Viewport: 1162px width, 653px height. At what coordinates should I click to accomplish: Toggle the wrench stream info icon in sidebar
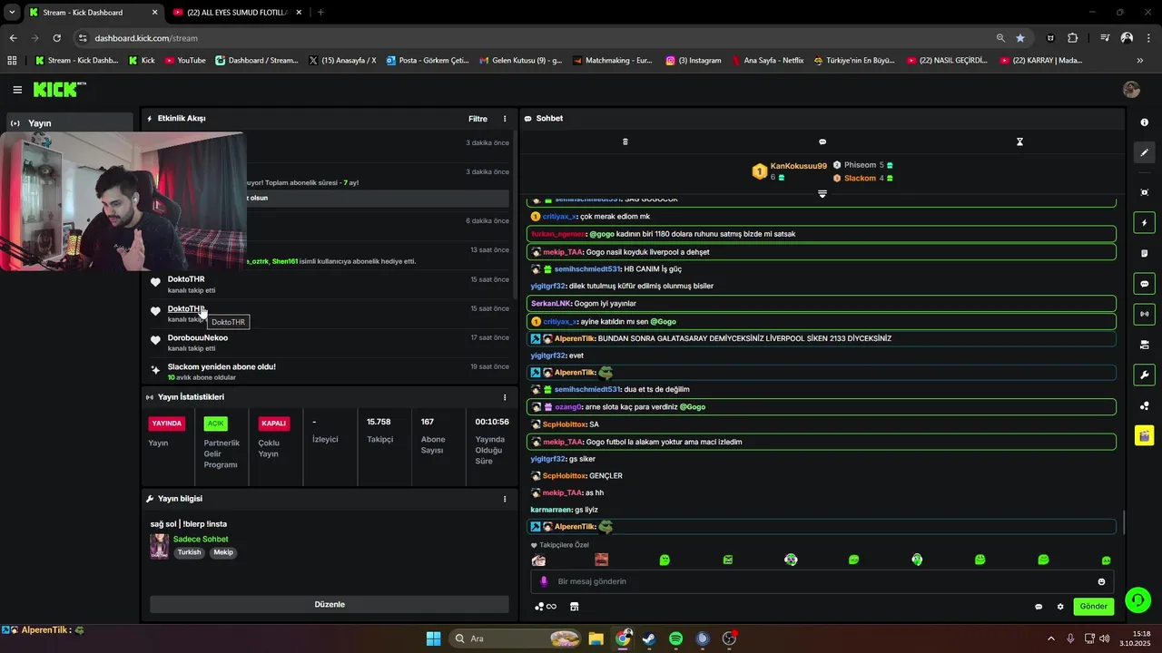1144,375
